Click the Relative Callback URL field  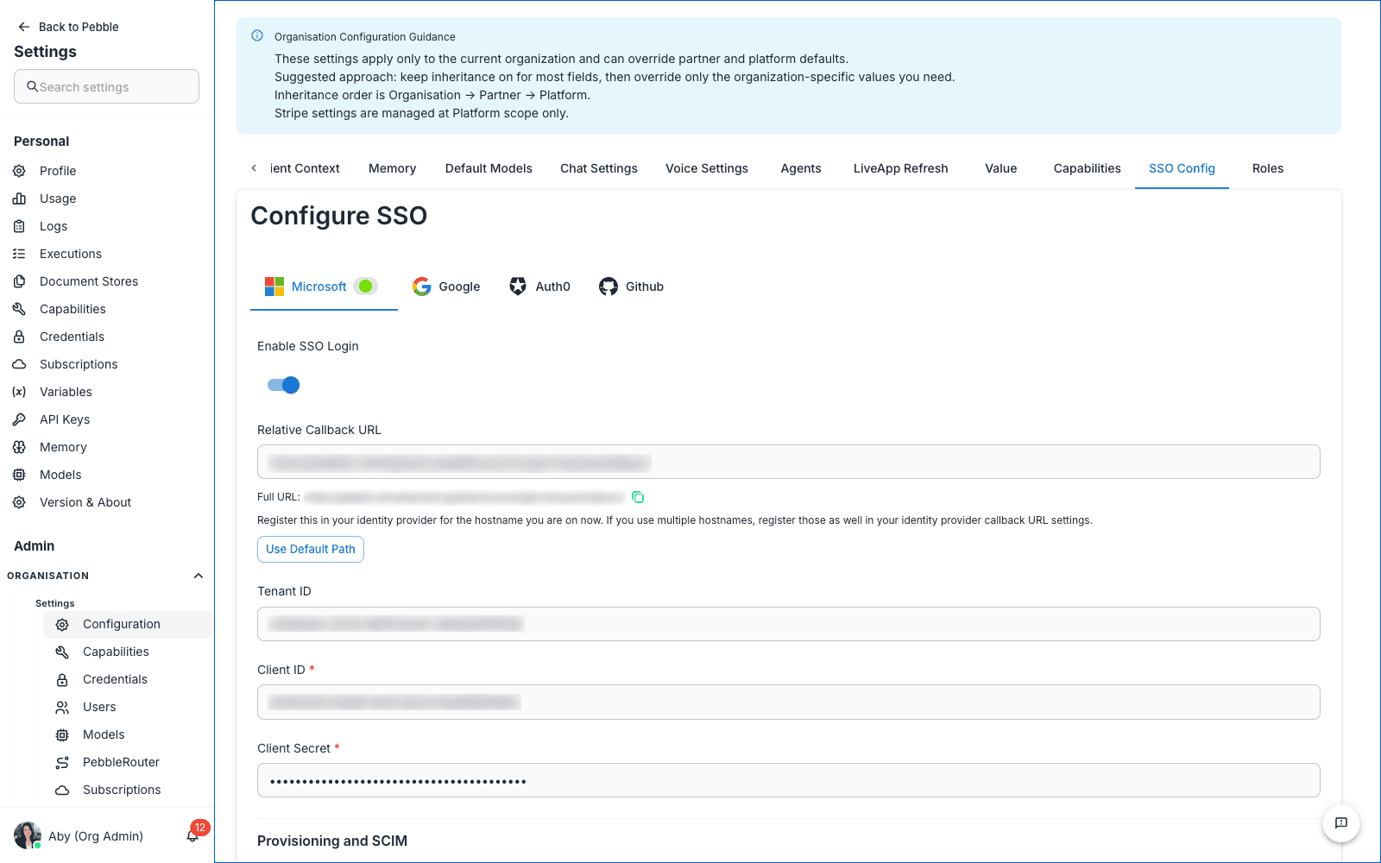(x=789, y=462)
